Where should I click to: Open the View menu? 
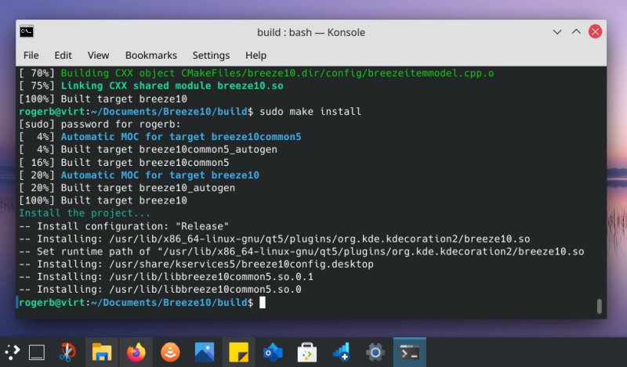pos(99,55)
